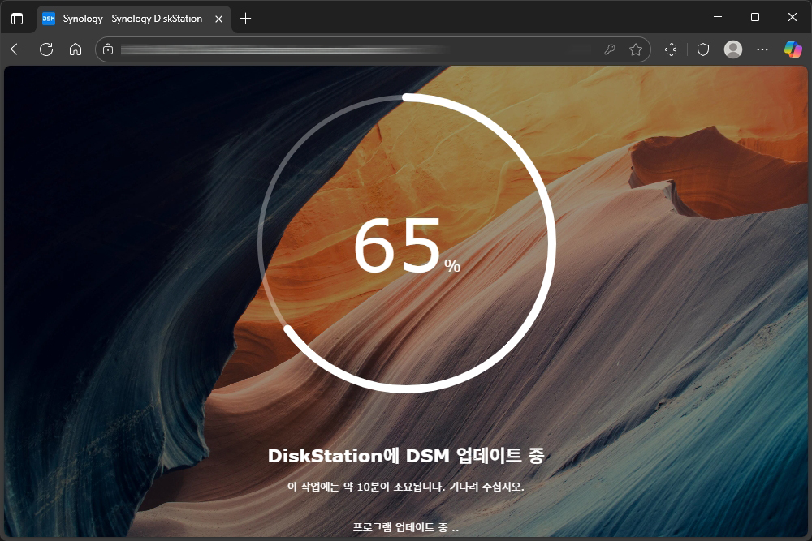Open the user profile avatar
This screenshot has height=541, width=812.
click(732, 49)
